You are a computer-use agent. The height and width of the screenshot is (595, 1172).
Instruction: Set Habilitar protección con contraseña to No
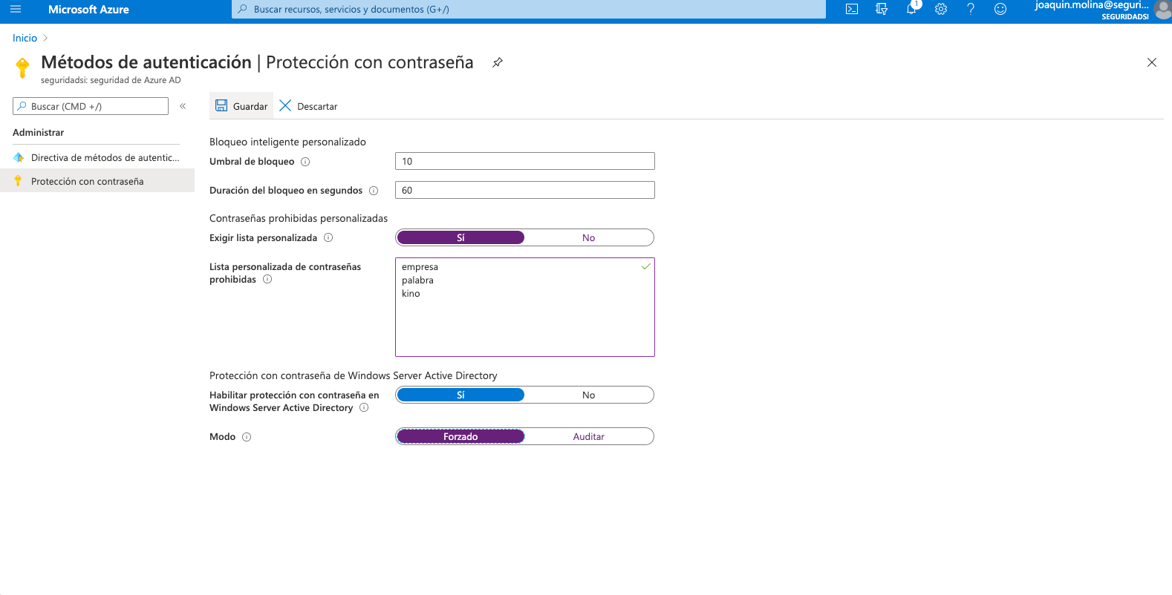(x=588, y=395)
